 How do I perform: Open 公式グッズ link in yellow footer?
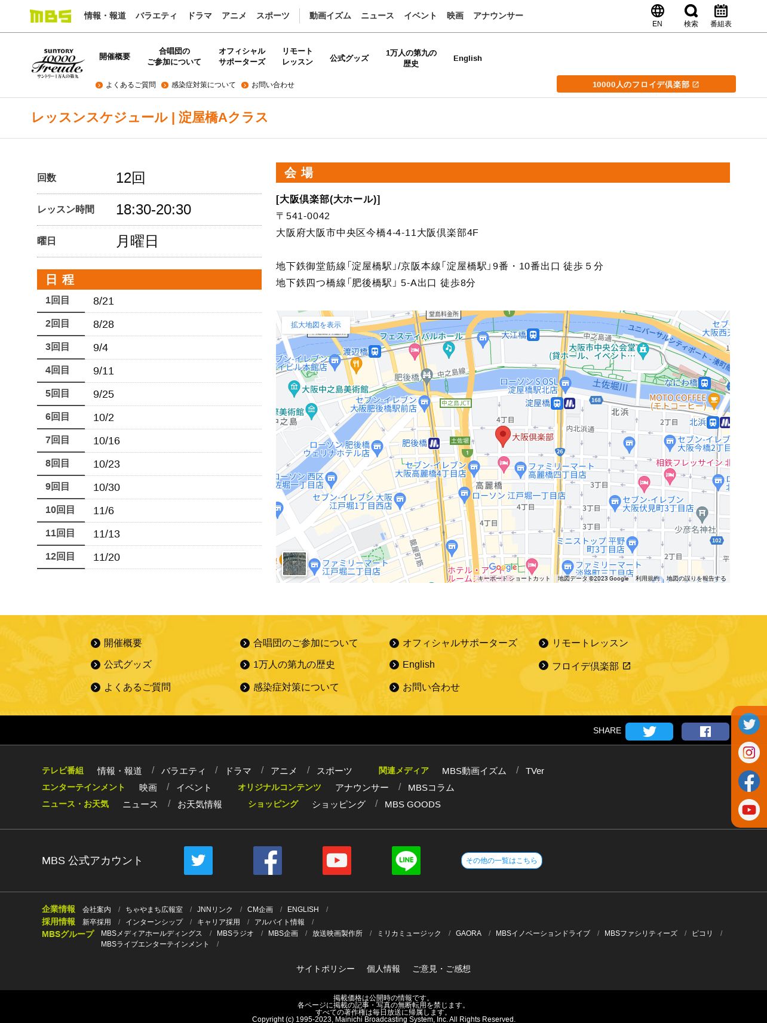point(121,665)
